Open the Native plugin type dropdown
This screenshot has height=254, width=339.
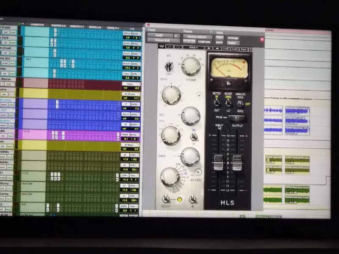click(x=232, y=43)
